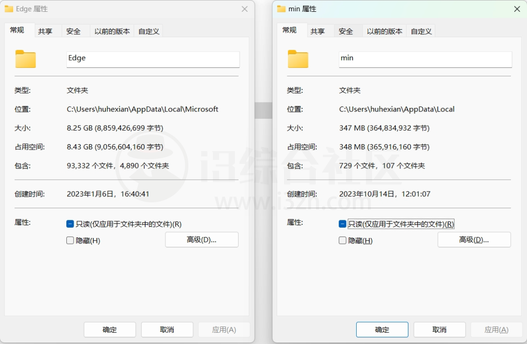
Task: Click the folder name field containing min
Action: tap(426, 59)
